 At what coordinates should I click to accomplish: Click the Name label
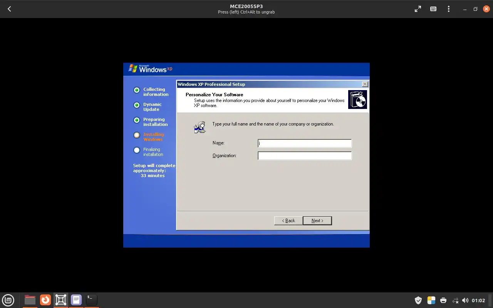pos(218,143)
